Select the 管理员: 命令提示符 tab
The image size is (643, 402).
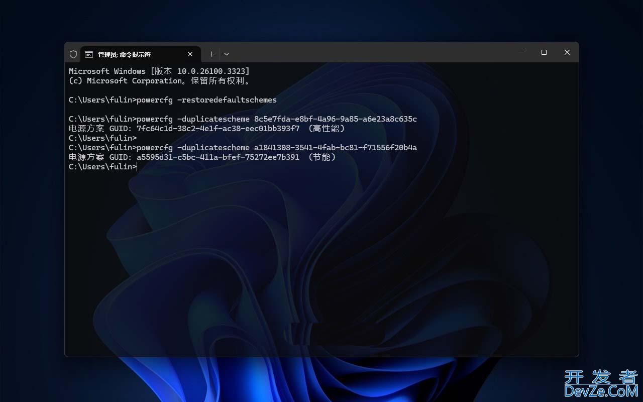141,54
